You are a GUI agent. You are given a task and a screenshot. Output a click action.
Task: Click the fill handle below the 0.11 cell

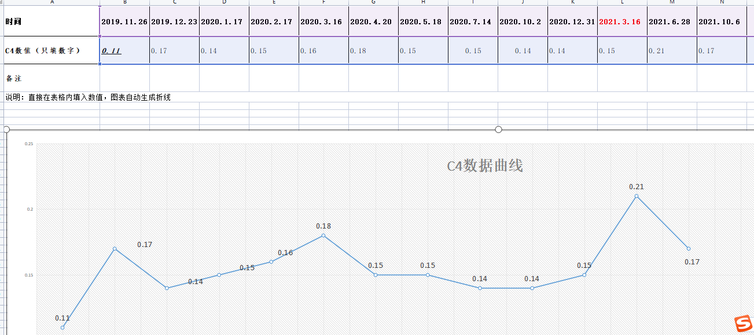[x=100, y=64]
